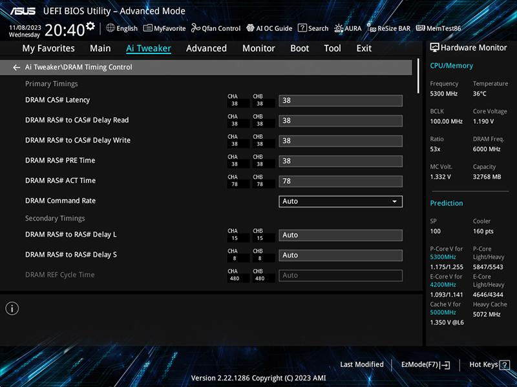Go back using the left arrow
The height and width of the screenshot is (387, 517).
(x=16, y=67)
